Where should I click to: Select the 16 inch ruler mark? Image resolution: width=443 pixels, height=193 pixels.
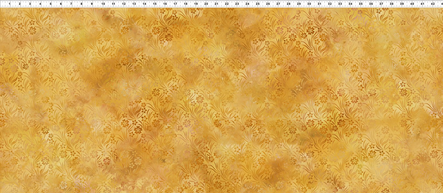[165, 4]
